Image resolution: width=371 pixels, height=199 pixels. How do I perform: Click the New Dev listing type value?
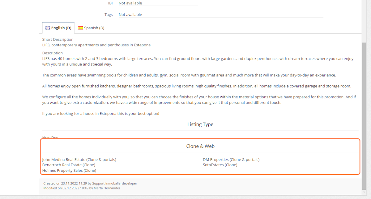point(50,138)
